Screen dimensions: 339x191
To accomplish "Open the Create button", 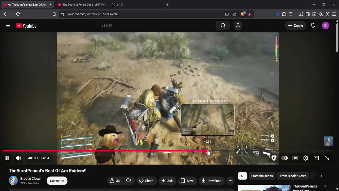I will (295, 25).
